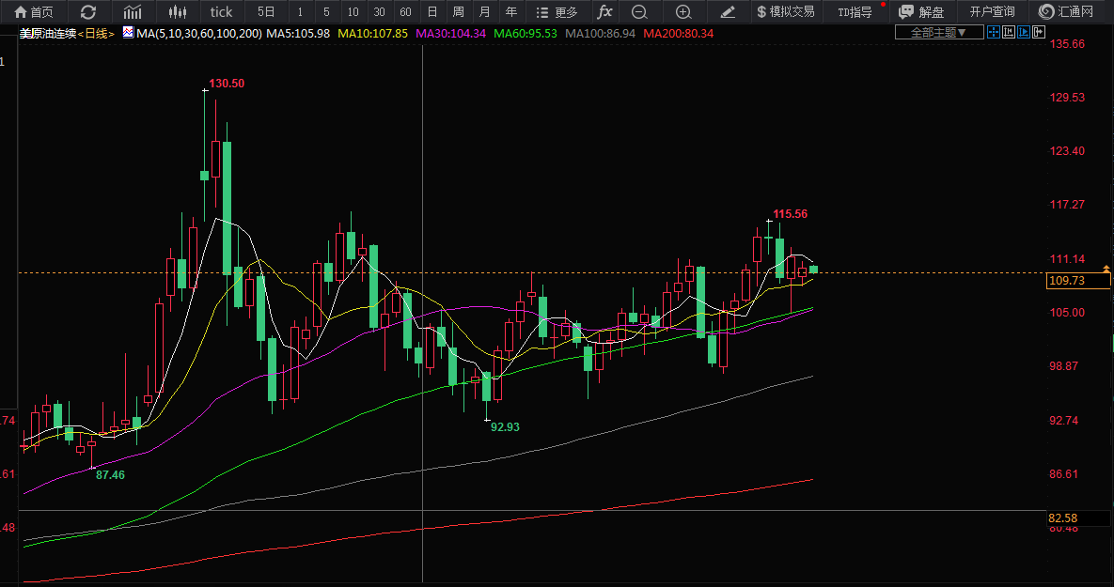This screenshot has height=587, width=1114.
Task: Click the 130.50 high price label on the chart
Action: (x=227, y=84)
